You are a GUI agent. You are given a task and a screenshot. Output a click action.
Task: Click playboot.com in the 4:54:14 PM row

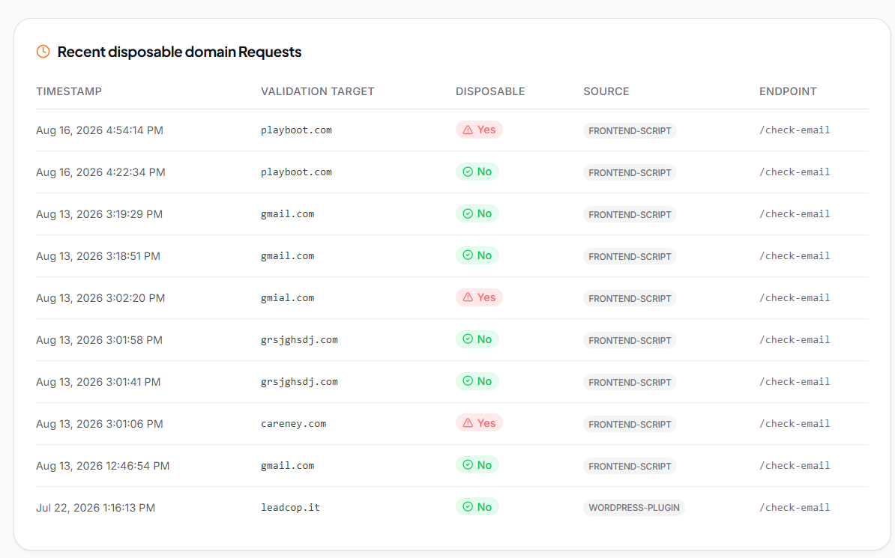(296, 130)
